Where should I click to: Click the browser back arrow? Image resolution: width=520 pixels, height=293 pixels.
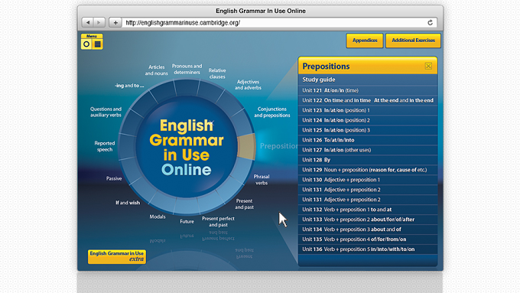[x=88, y=22]
